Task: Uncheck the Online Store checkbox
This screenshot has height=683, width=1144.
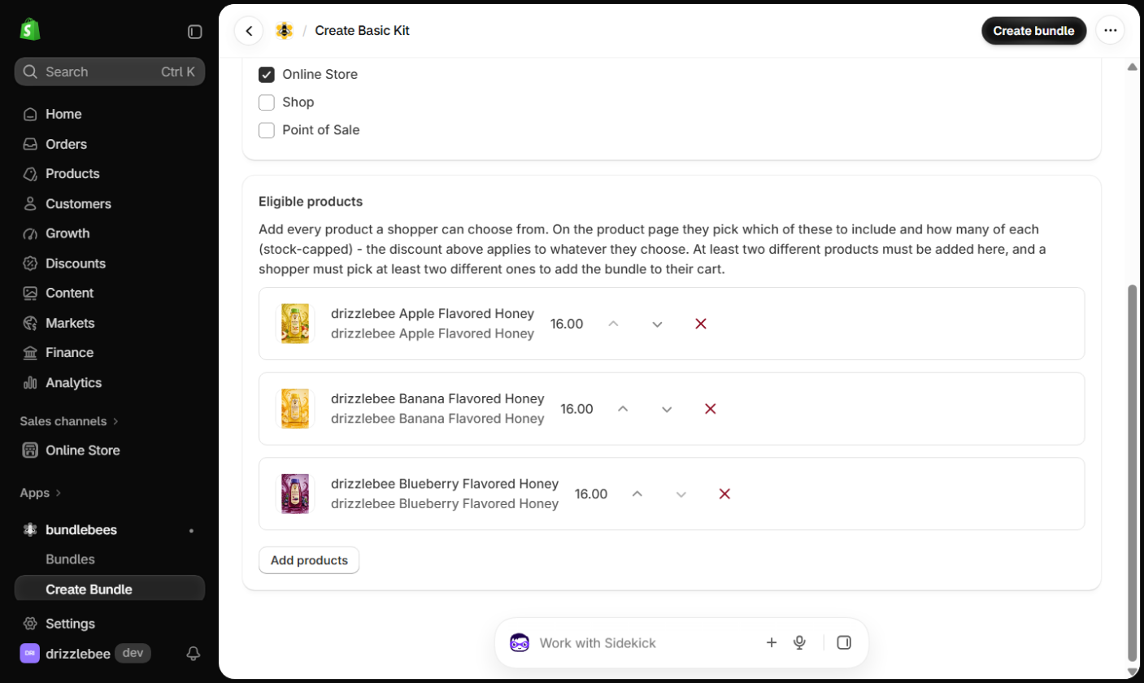Action: click(266, 75)
